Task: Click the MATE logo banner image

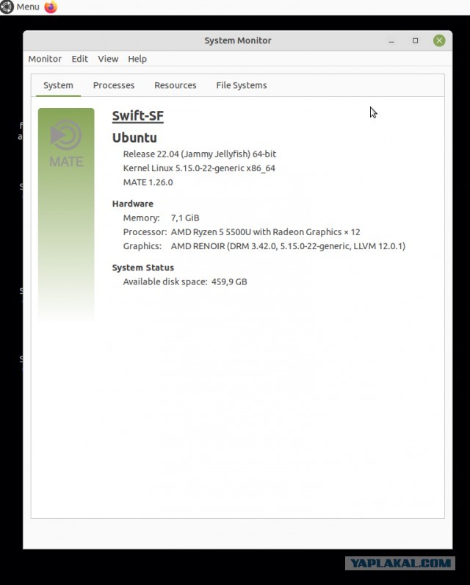Action: [x=66, y=215]
